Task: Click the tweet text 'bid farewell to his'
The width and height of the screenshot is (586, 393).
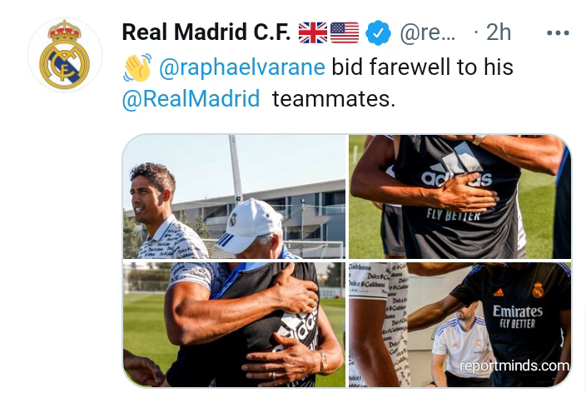Action: 422,67
